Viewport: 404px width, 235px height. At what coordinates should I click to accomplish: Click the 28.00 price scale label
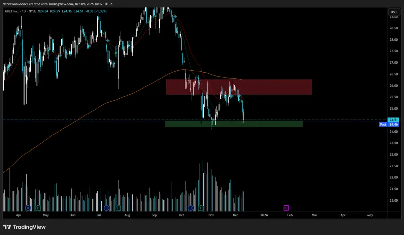point(393,40)
